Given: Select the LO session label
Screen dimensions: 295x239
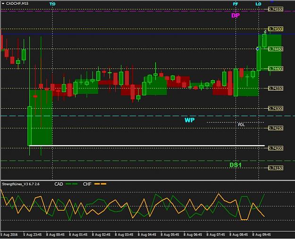Looking at the screenshot, I should 259,4.
